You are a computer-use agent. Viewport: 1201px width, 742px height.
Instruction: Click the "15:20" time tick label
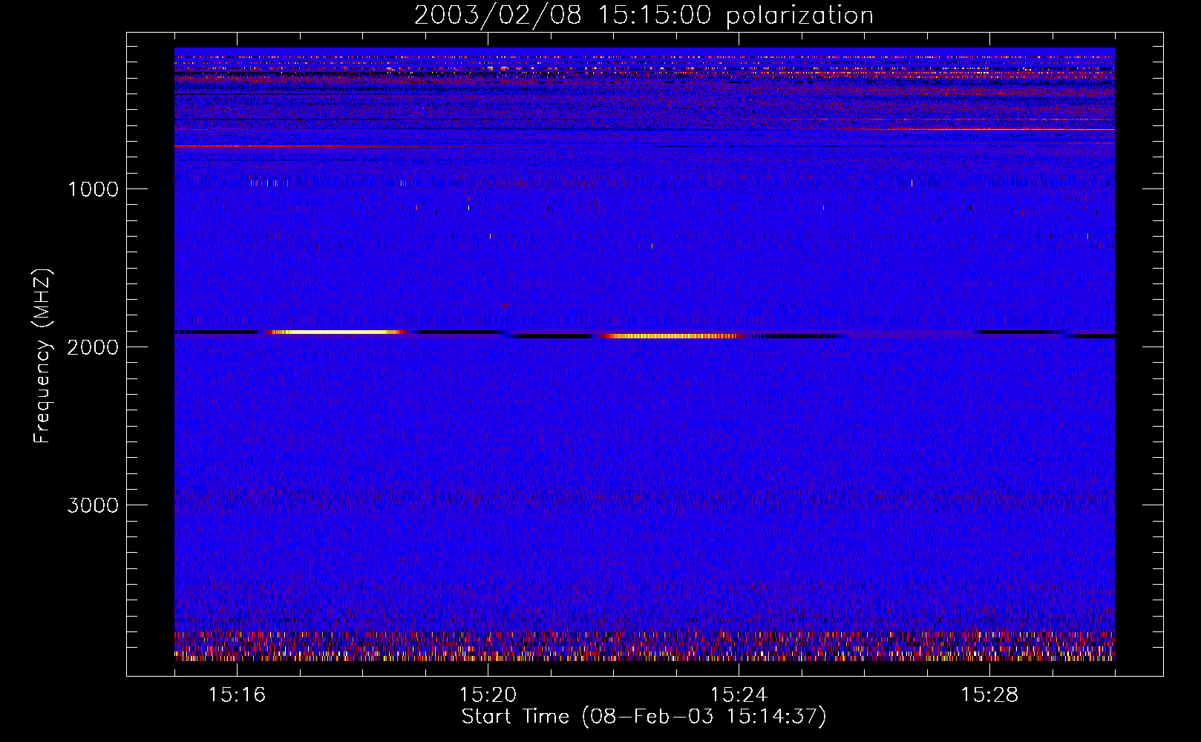488,695
